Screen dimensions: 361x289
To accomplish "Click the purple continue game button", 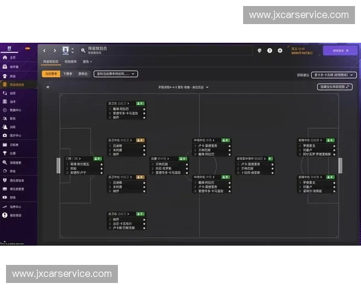I will 336,51.
